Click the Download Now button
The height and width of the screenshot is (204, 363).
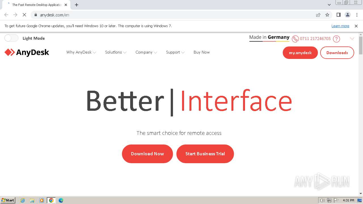pos(147,154)
